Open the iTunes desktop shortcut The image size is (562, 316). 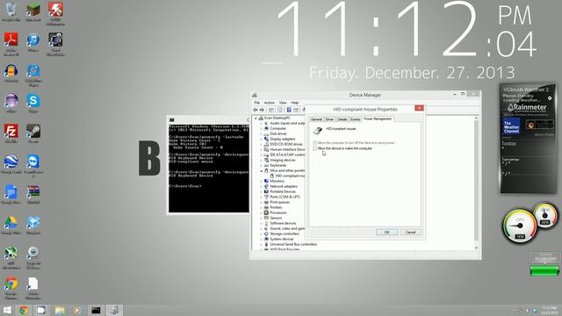pos(33,41)
